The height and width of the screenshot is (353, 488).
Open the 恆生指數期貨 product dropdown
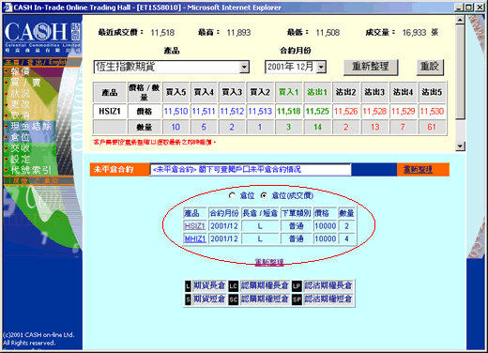(244, 67)
